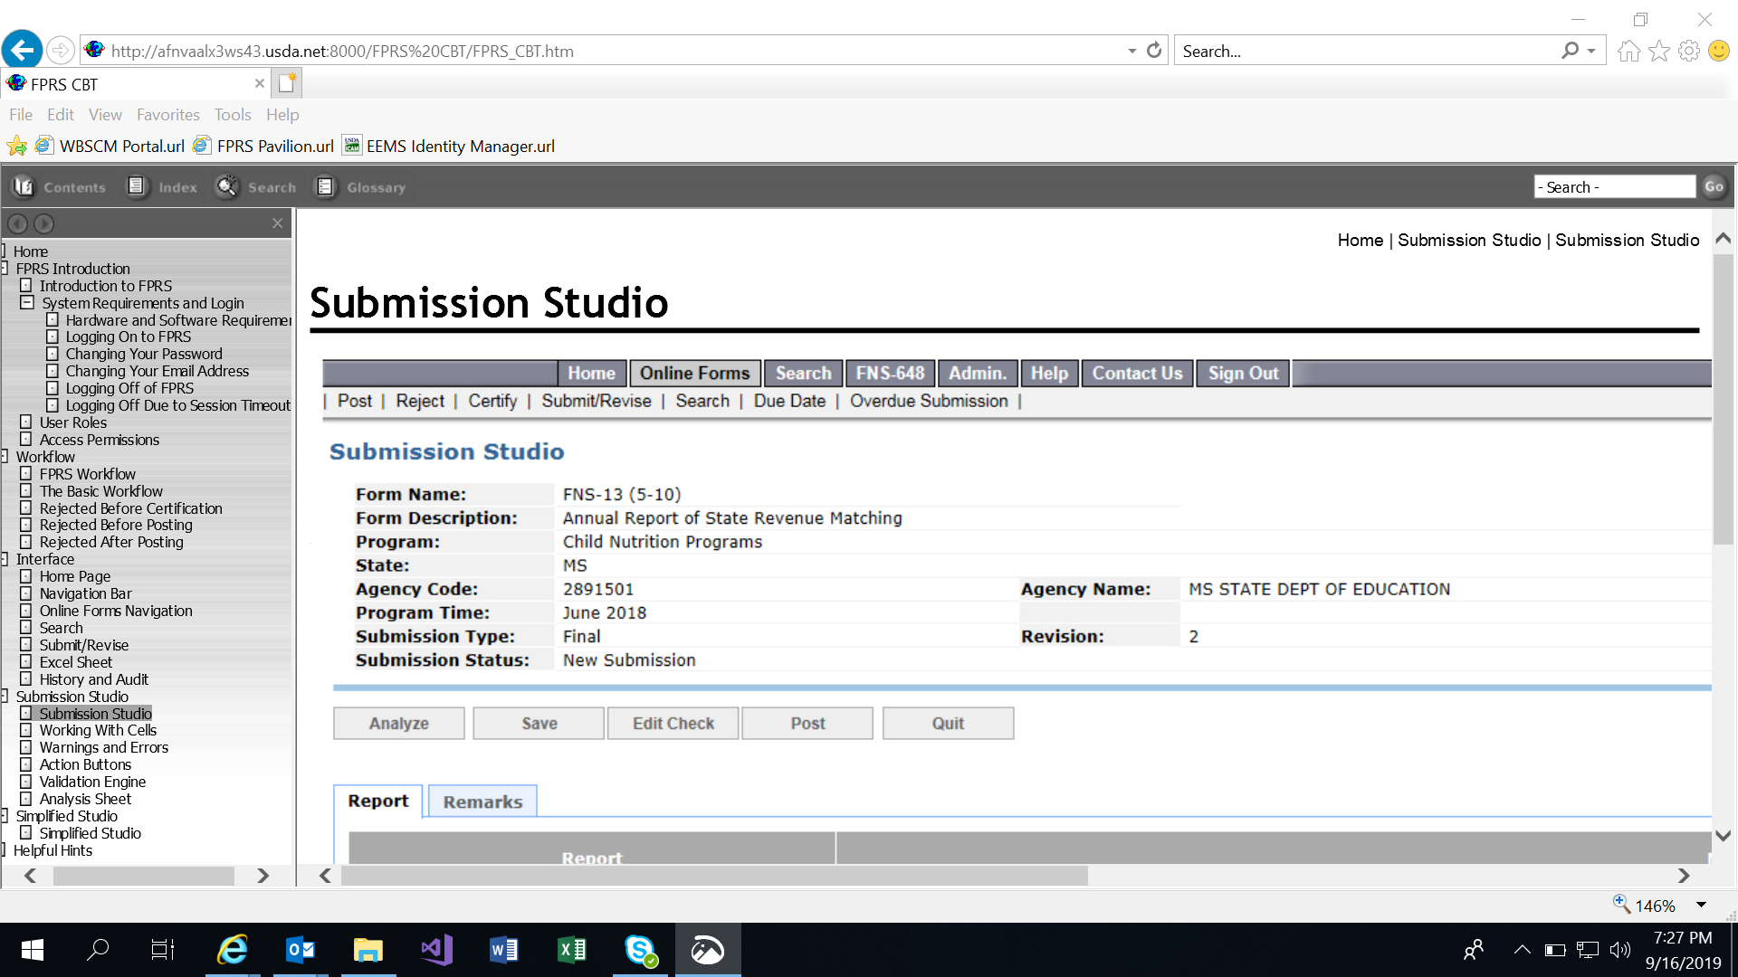Click the help Search input field
Screen dimensions: 1738x977
click(1614, 187)
